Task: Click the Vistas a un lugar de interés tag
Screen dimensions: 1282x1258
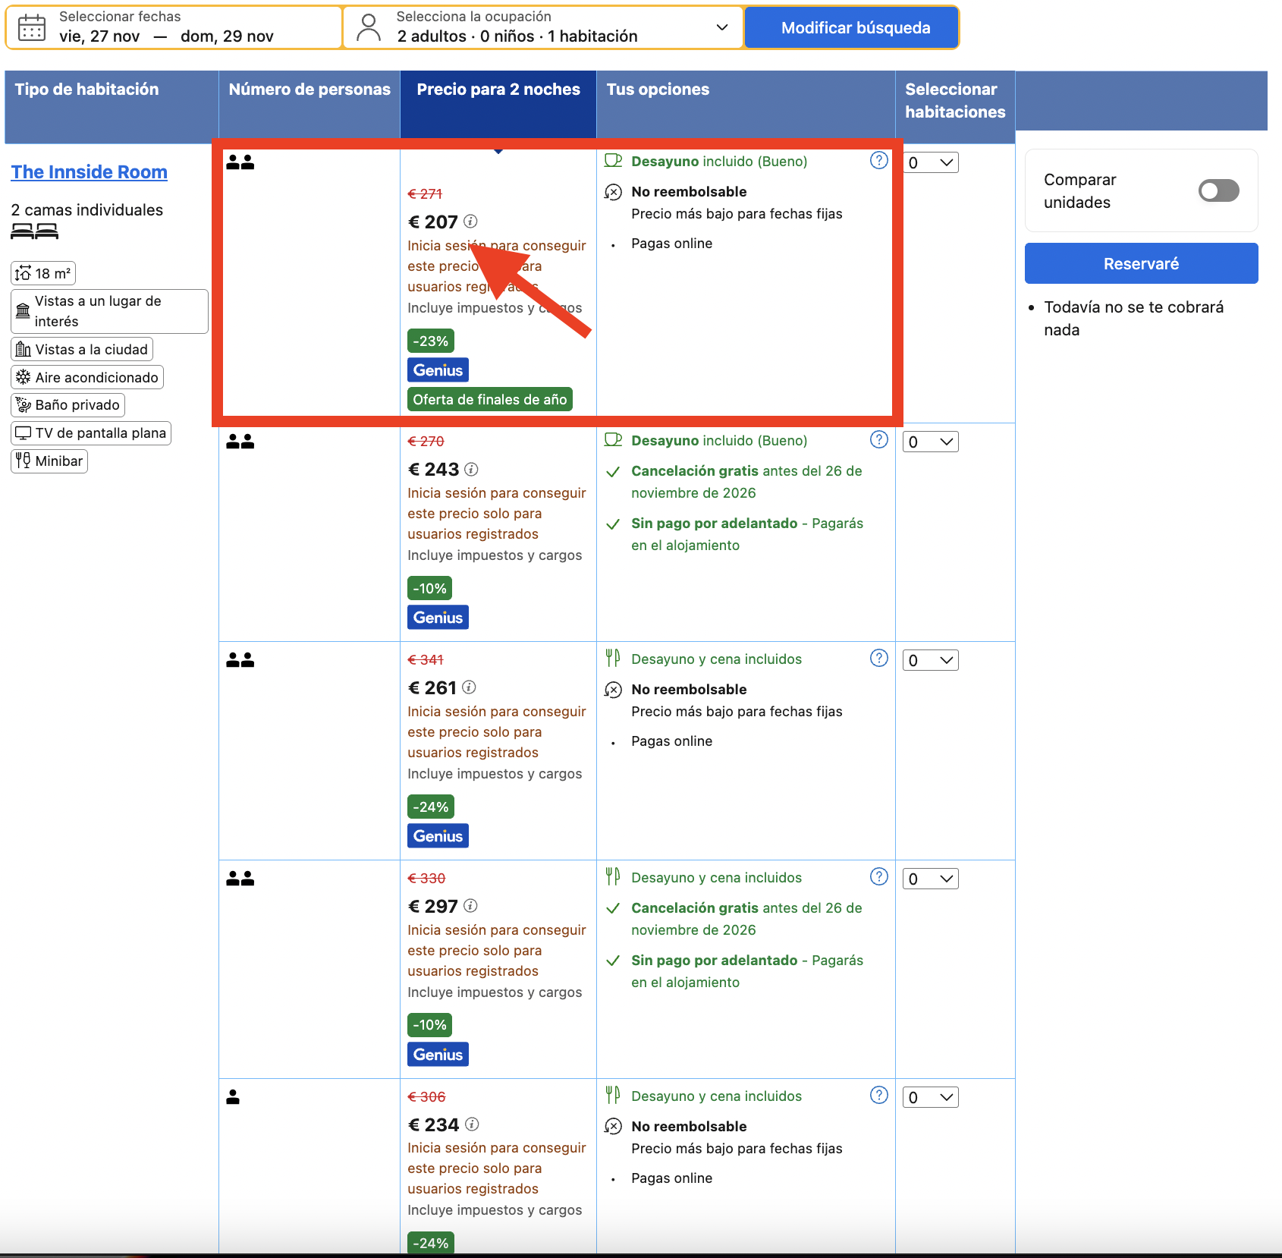Action: click(109, 311)
